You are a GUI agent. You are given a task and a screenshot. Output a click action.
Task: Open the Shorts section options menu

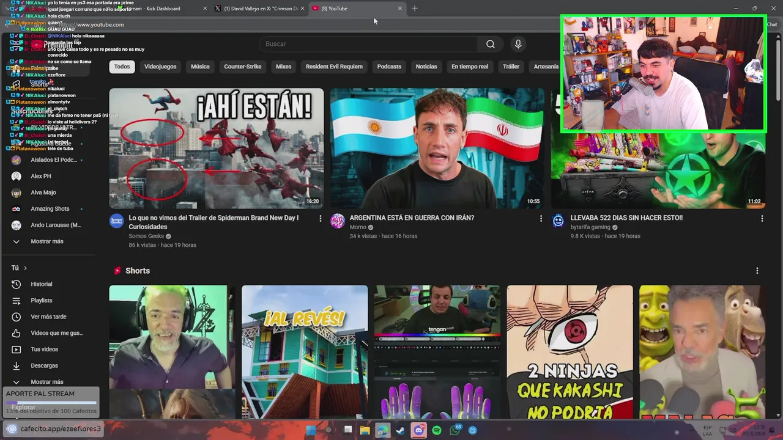[x=757, y=271]
